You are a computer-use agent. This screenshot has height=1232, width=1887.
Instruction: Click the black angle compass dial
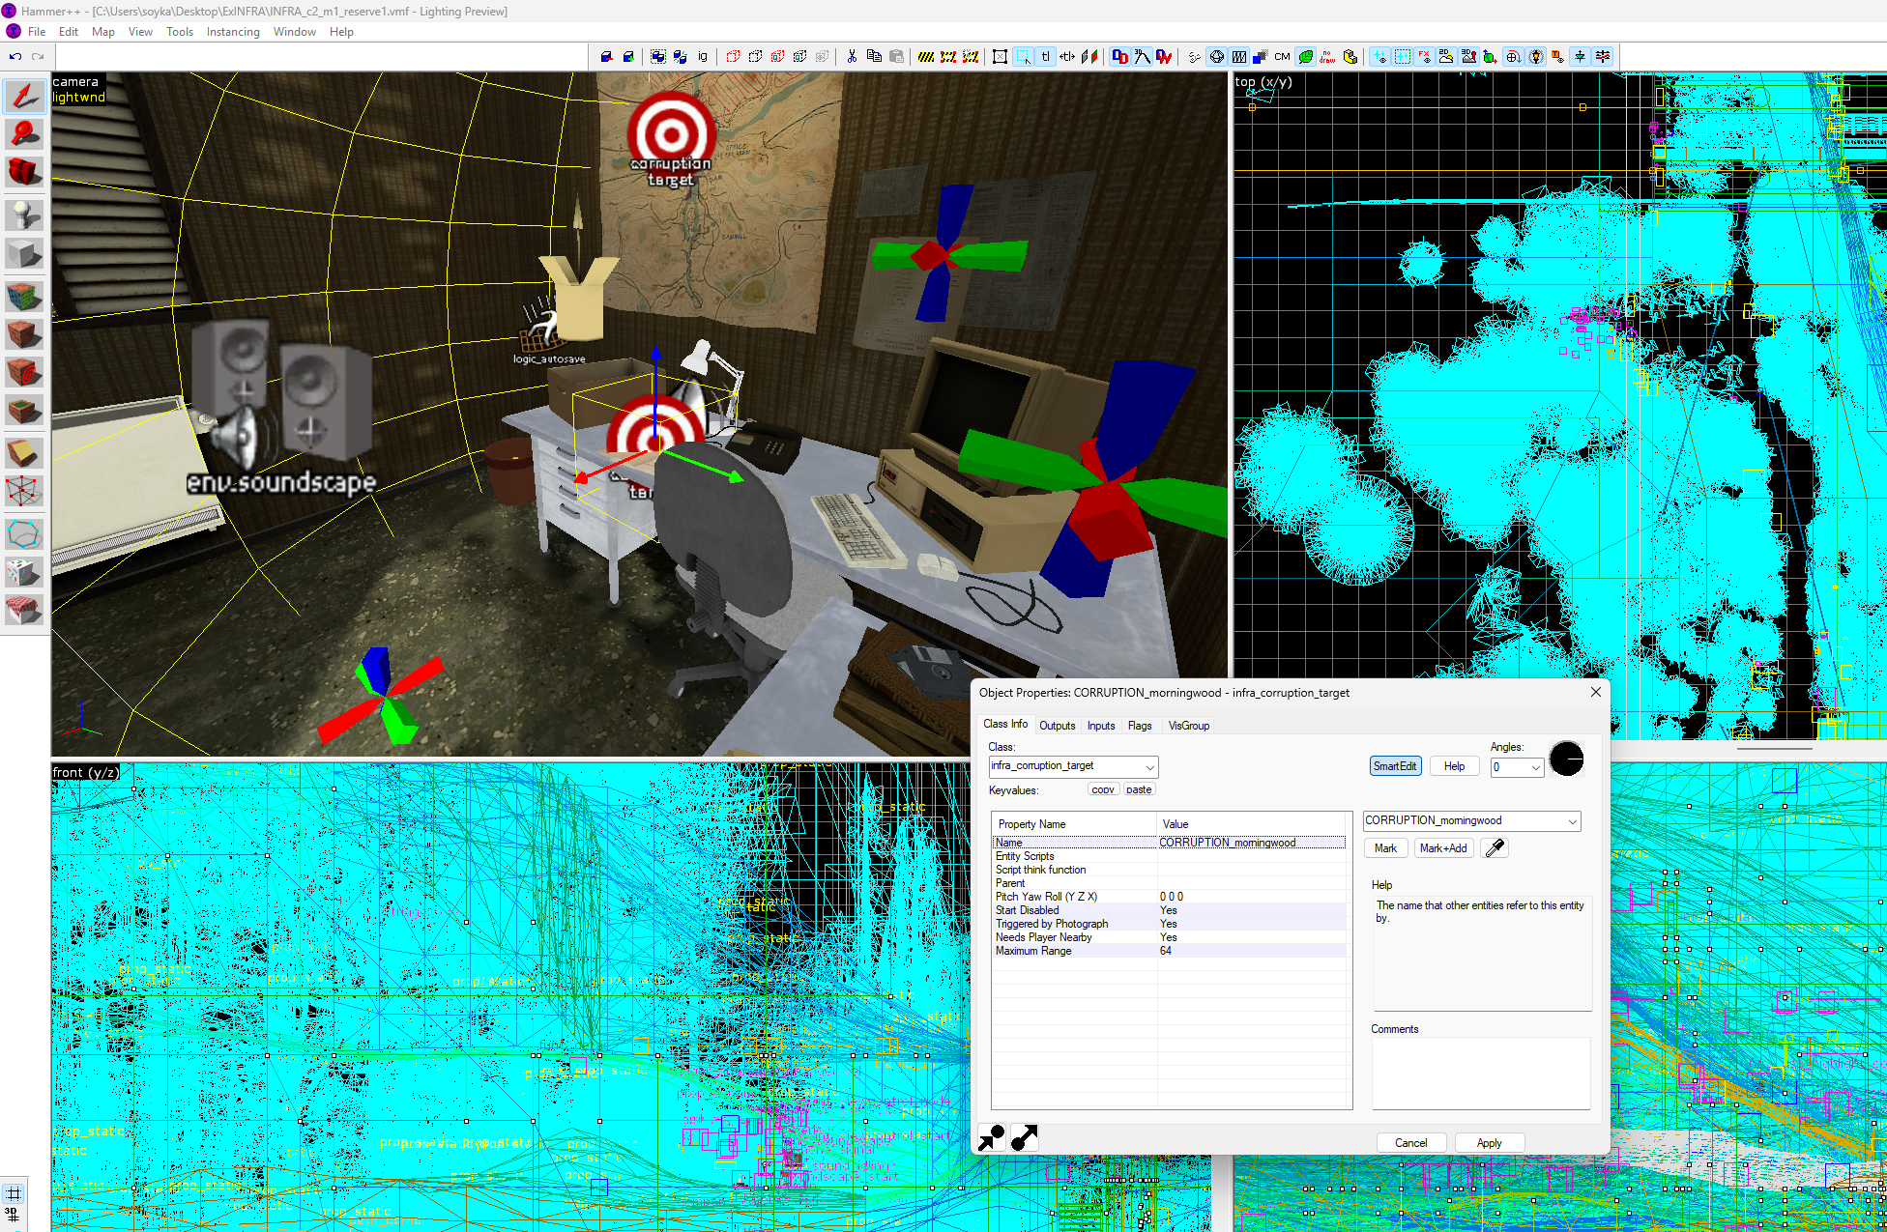pyautogui.click(x=1566, y=759)
